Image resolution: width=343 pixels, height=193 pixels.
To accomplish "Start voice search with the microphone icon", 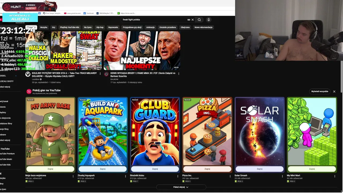I will point(208,20).
